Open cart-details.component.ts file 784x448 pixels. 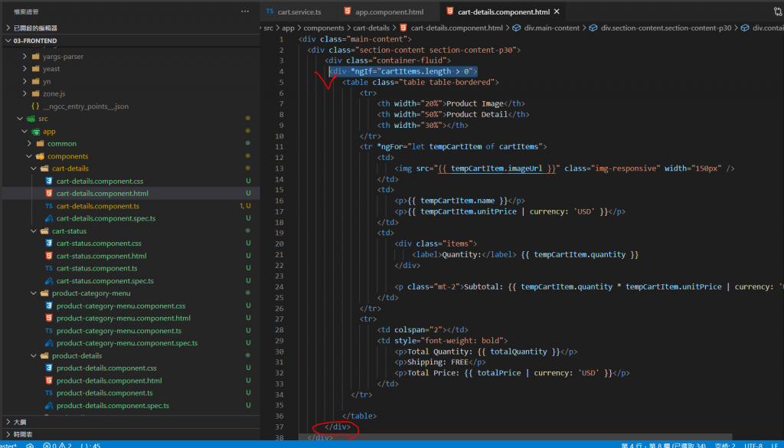[x=98, y=206]
